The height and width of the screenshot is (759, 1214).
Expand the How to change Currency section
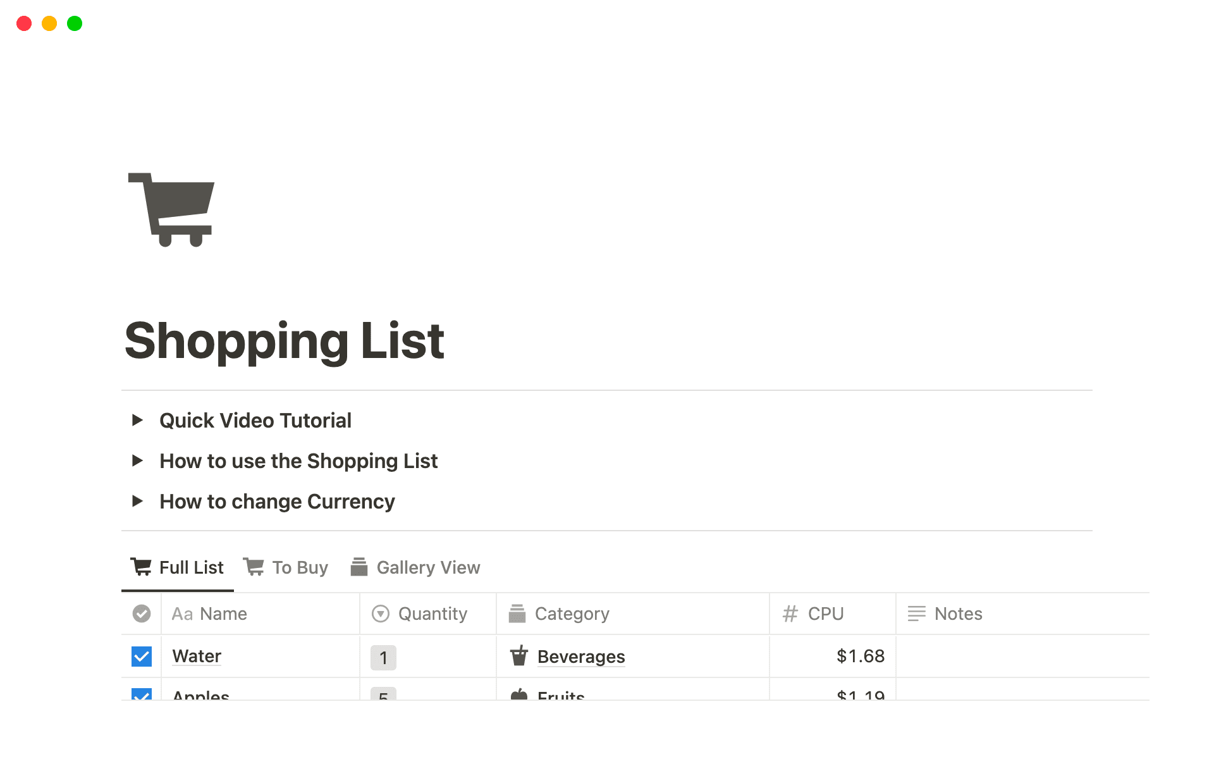(139, 501)
